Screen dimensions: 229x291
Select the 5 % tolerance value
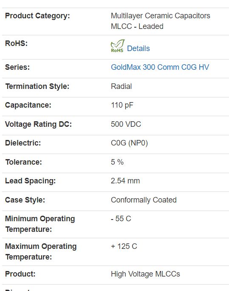117,162
